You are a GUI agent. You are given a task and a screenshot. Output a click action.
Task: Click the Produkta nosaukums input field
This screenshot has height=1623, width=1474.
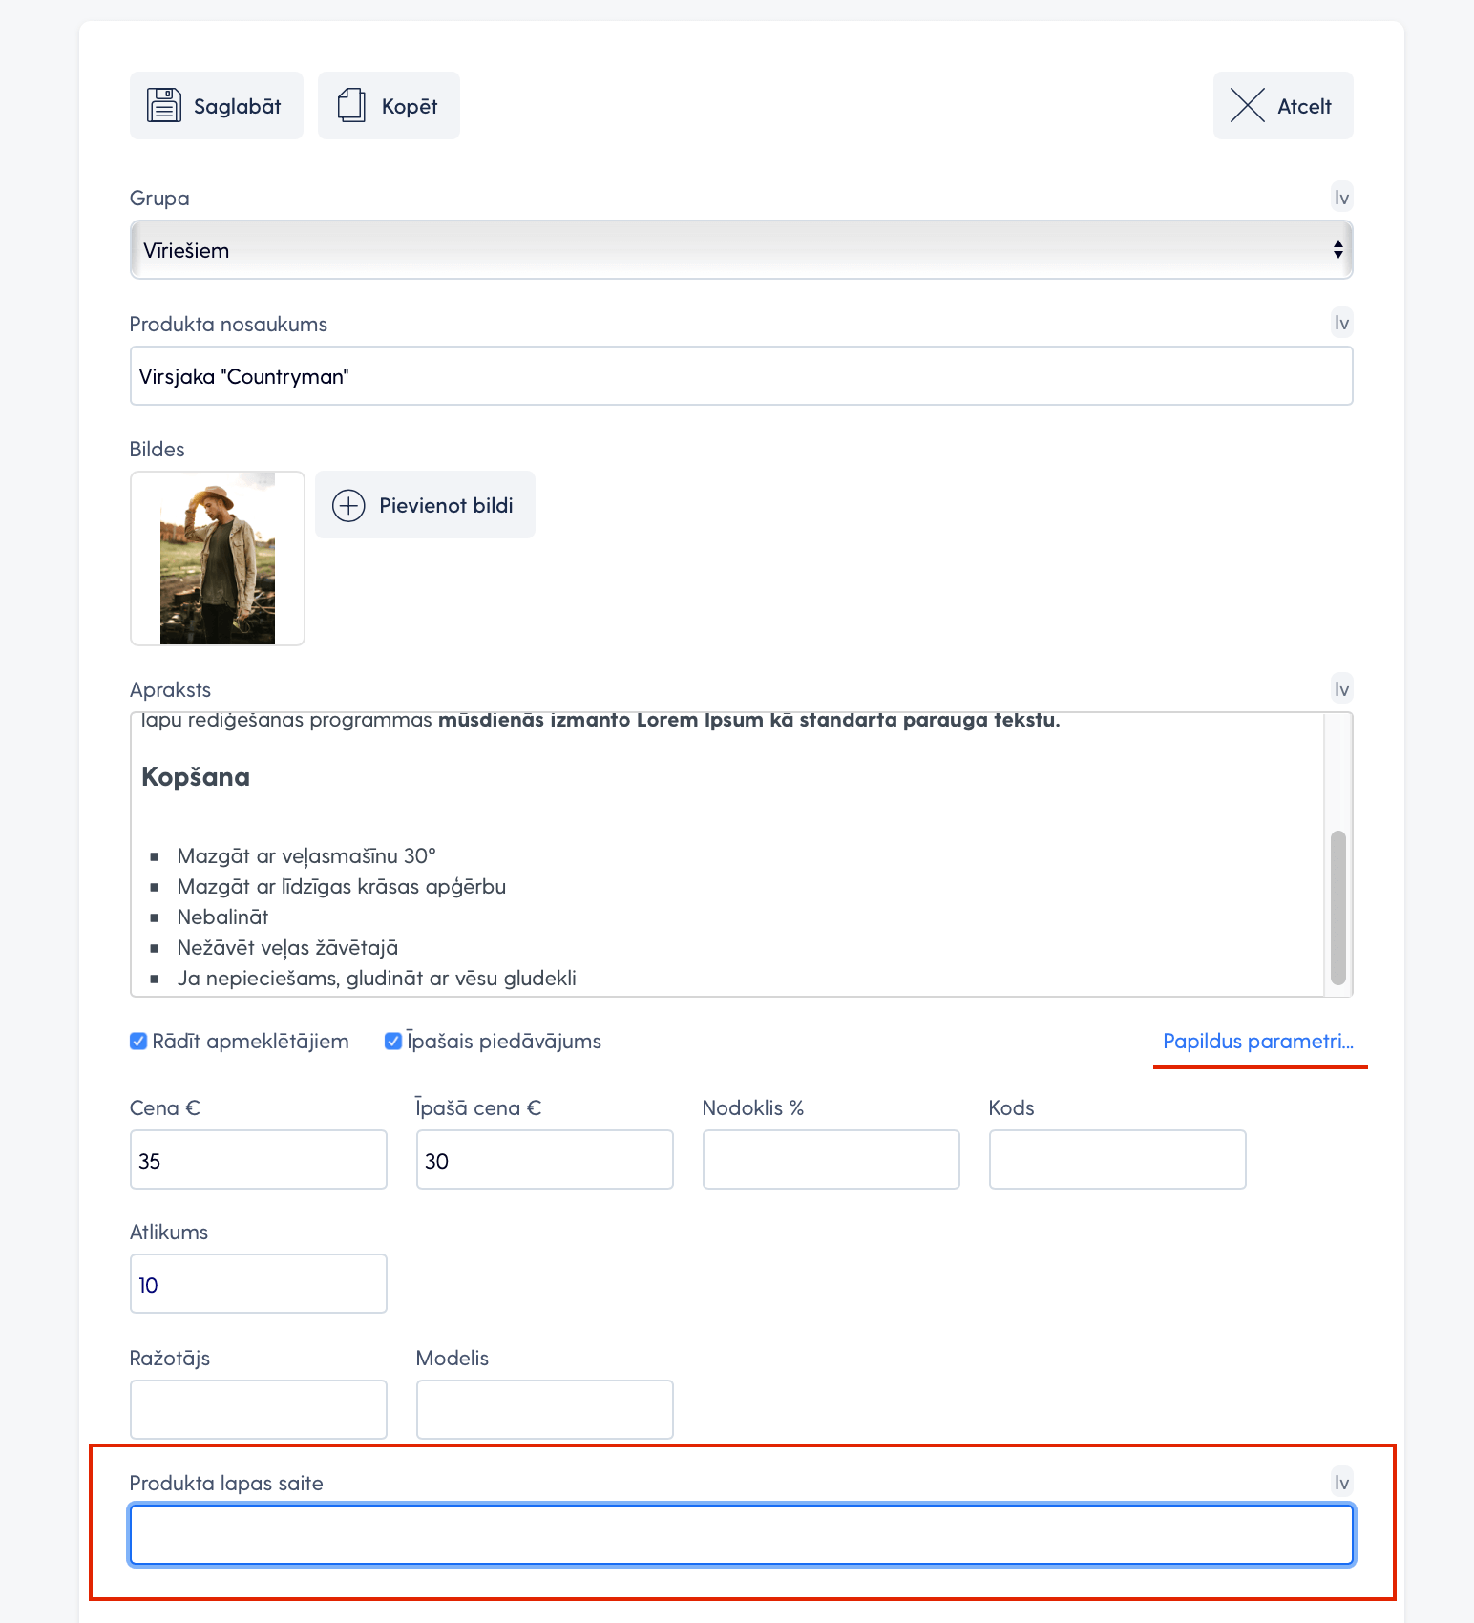click(x=741, y=376)
